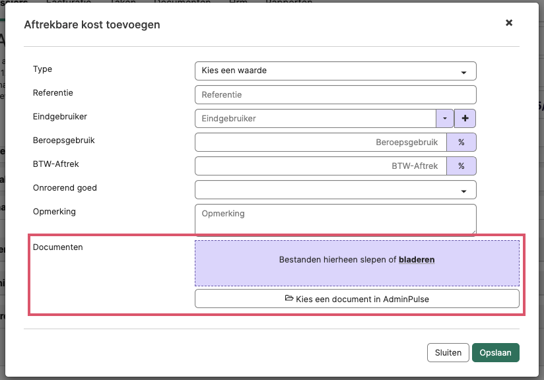This screenshot has width=544, height=380.
Task: Add a new Eindgebruiker with plus icon
Action: point(465,119)
